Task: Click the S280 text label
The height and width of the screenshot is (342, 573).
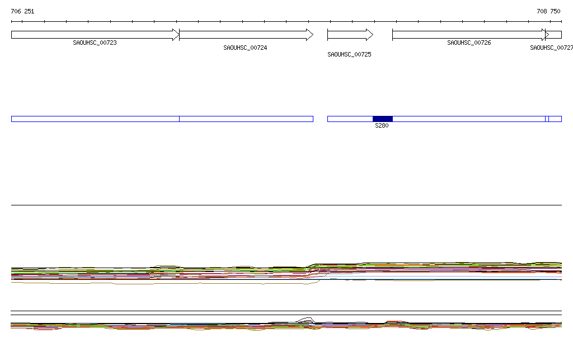Action: (x=382, y=126)
